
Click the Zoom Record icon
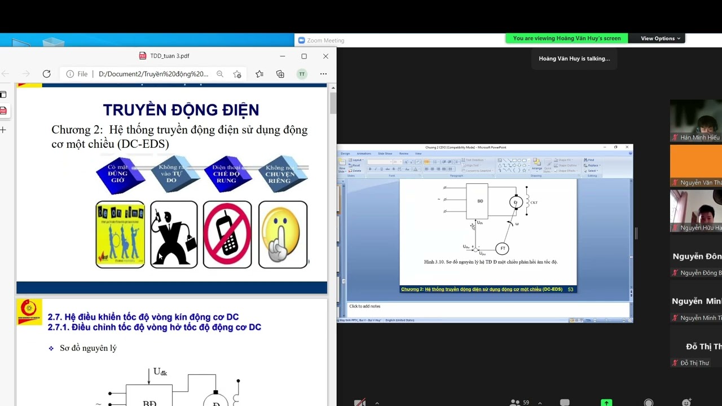pyautogui.click(x=649, y=403)
